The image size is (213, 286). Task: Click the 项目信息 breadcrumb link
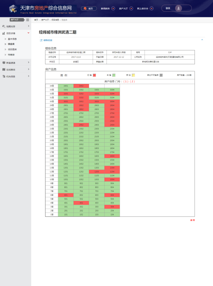coord(55,20)
